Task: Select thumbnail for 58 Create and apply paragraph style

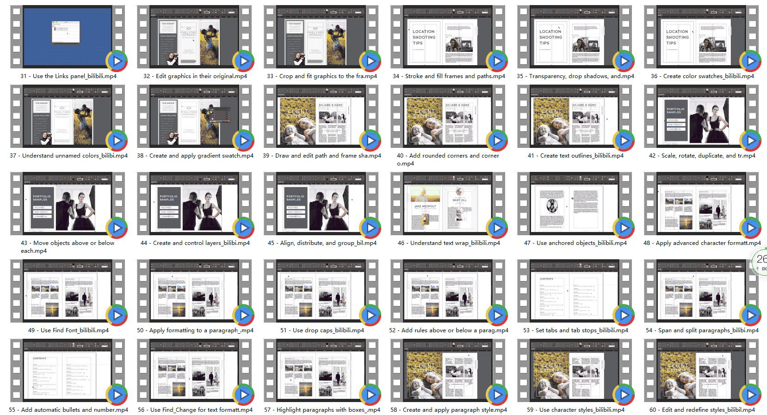Action: pyautogui.click(x=448, y=371)
